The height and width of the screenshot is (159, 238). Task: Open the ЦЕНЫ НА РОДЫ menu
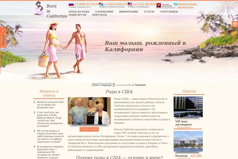tap(79, 12)
